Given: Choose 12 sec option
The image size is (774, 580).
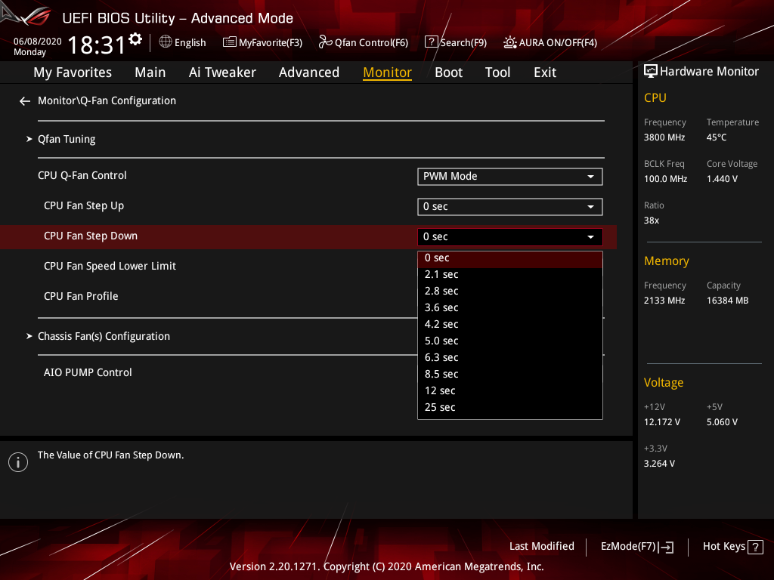Looking at the screenshot, I should pos(510,390).
